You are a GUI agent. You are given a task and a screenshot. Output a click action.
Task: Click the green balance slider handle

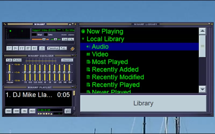point(55,39)
